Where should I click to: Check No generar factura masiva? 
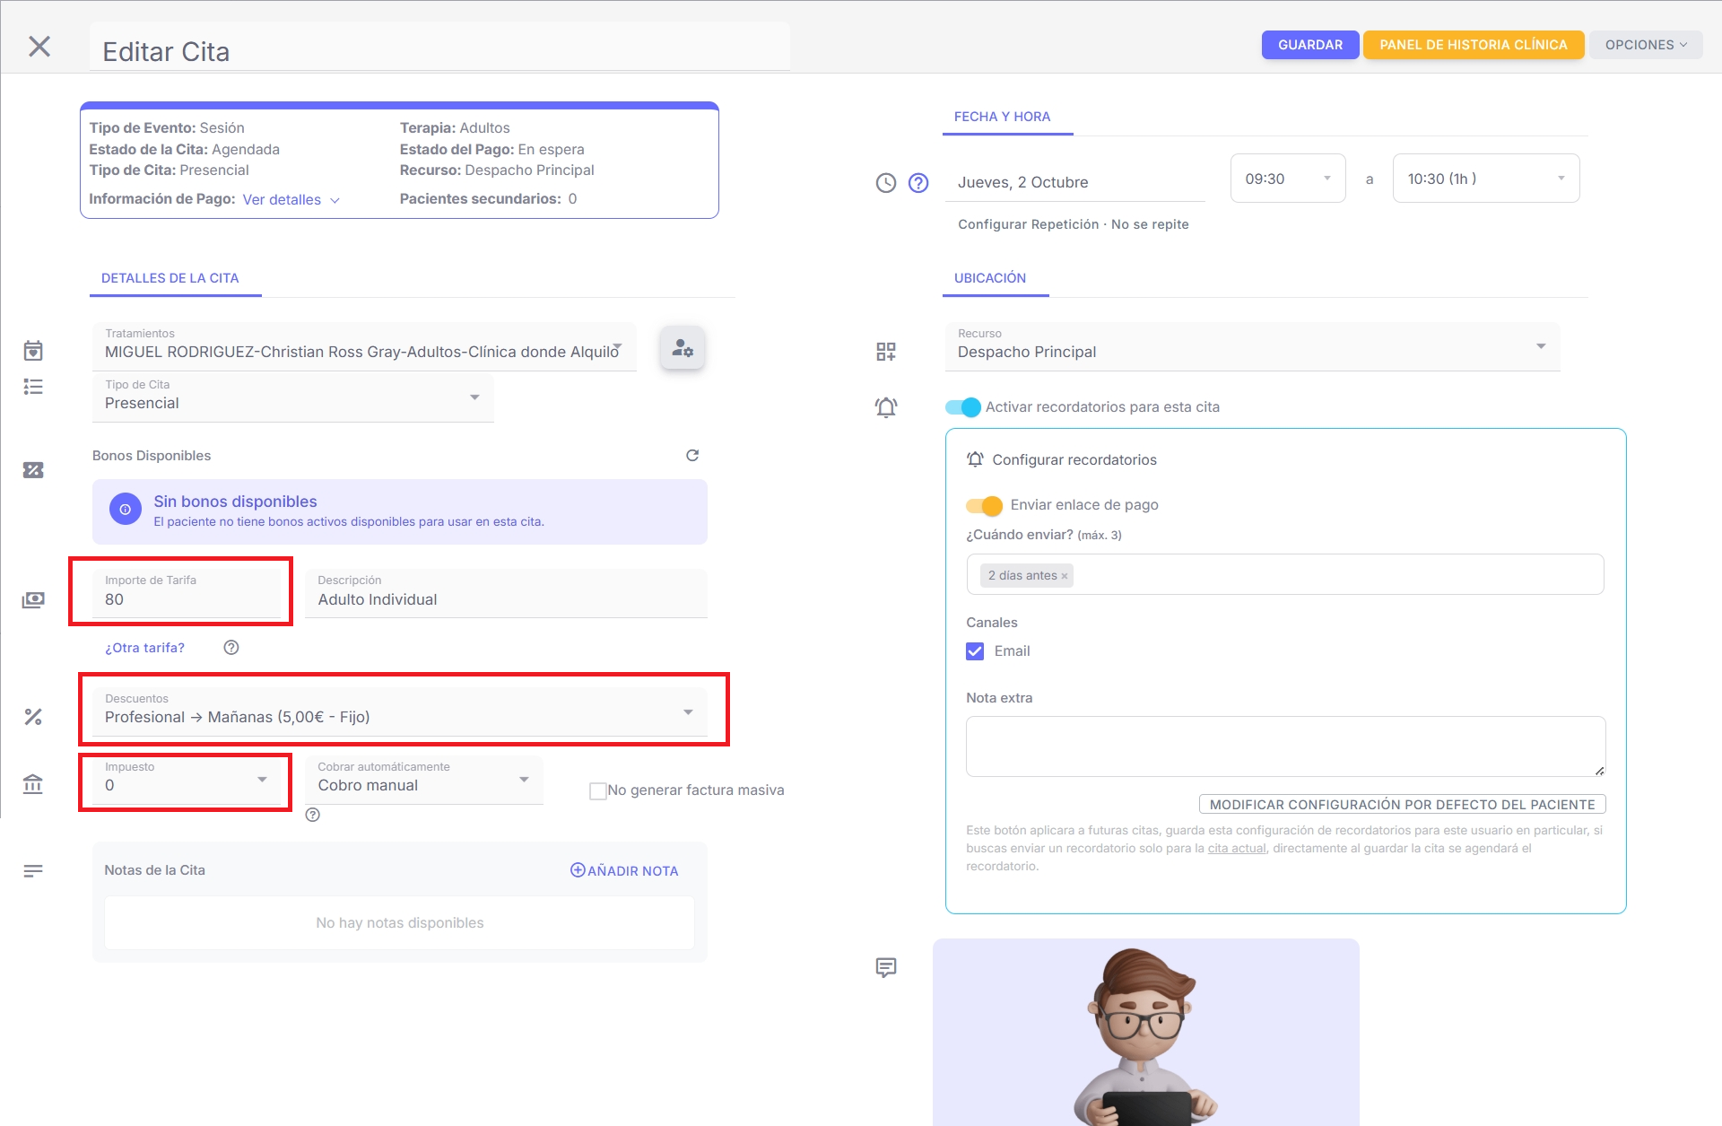point(597,790)
